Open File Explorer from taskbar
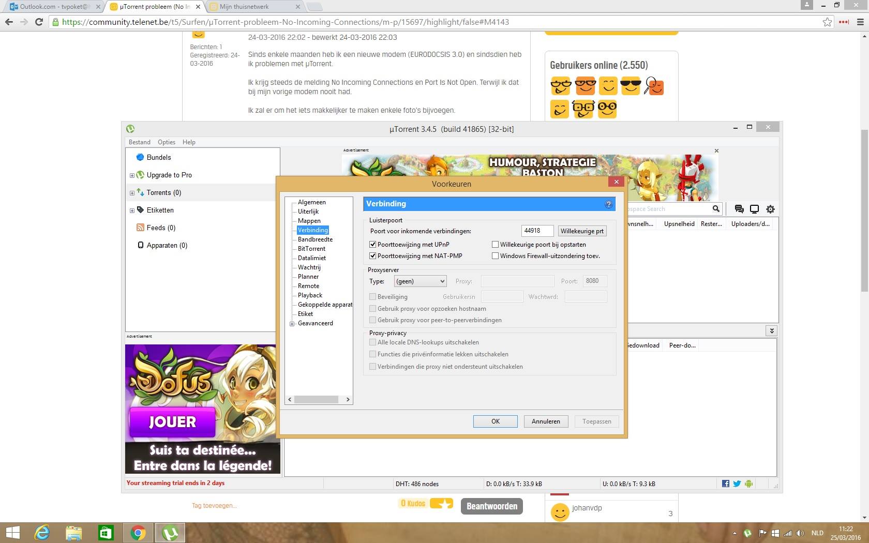The image size is (869, 543). click(x=73, y=533)
